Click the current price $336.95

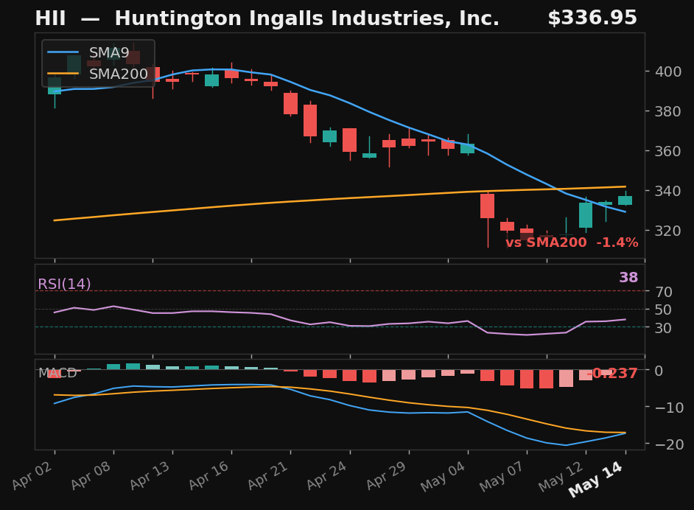tap(592, 18)
